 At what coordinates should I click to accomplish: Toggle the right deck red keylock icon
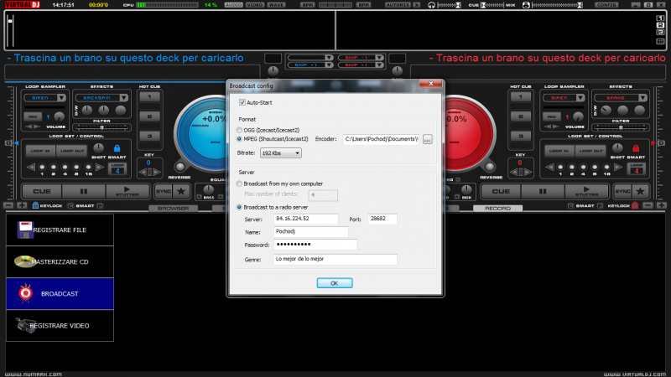click(x=635, y=205)
